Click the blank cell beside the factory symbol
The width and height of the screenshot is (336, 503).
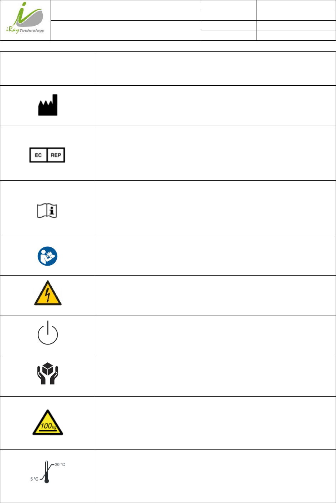point(215,106)
